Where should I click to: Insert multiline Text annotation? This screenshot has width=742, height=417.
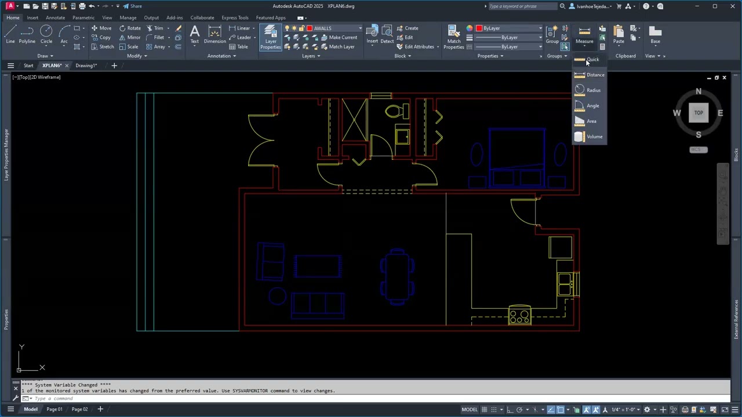click(x=195, y=35)
